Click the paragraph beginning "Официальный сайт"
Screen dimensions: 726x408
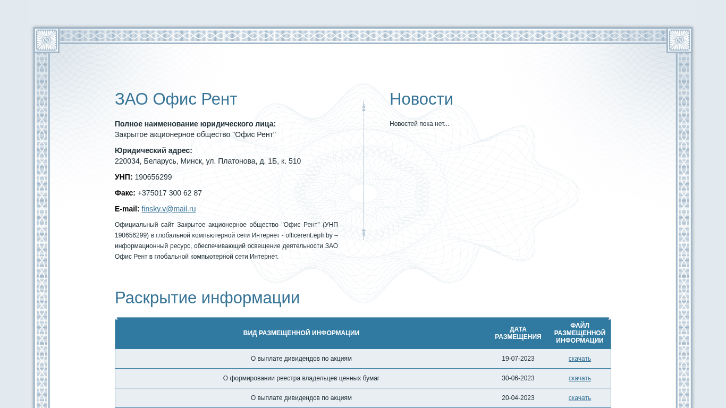[226, 241]
